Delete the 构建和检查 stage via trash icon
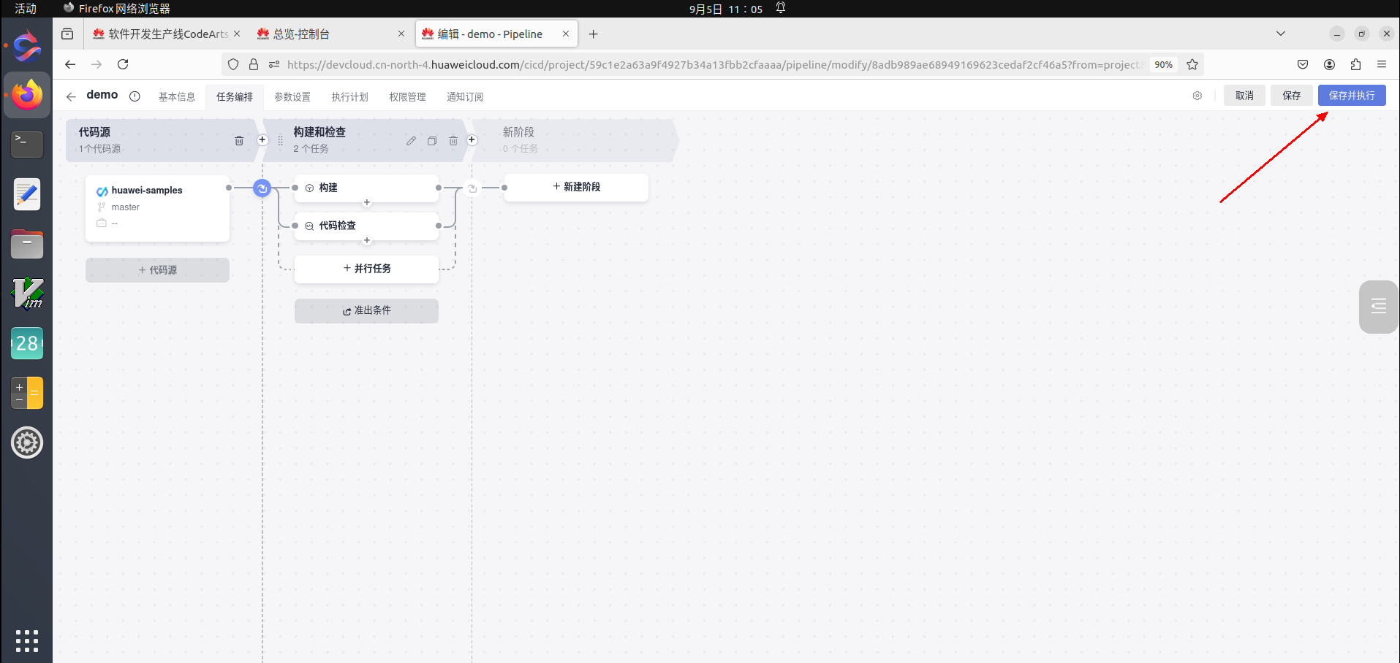The height and width of the screenshot is (663, 1400). click(453, 141)
